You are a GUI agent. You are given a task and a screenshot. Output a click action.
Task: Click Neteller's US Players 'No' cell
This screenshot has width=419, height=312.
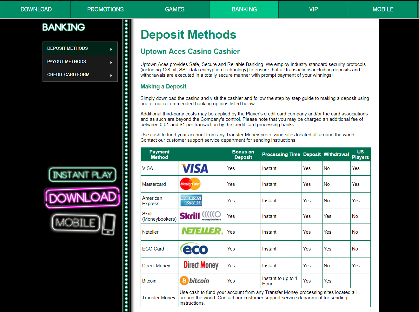click(360, 232)
